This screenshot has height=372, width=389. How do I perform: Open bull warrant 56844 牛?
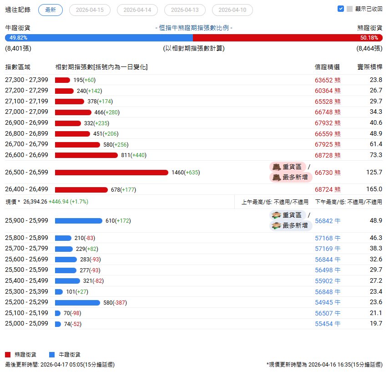[x=328, y=260]
